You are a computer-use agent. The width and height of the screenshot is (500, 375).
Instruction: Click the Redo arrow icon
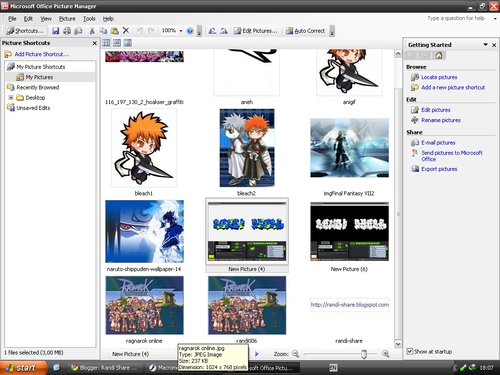pos(151,31)
